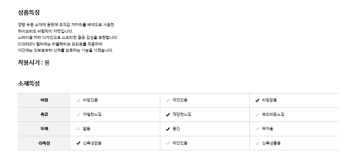The image size is (358, 163).
Task: Click the 상품특징 section heading
Action: 29,12
